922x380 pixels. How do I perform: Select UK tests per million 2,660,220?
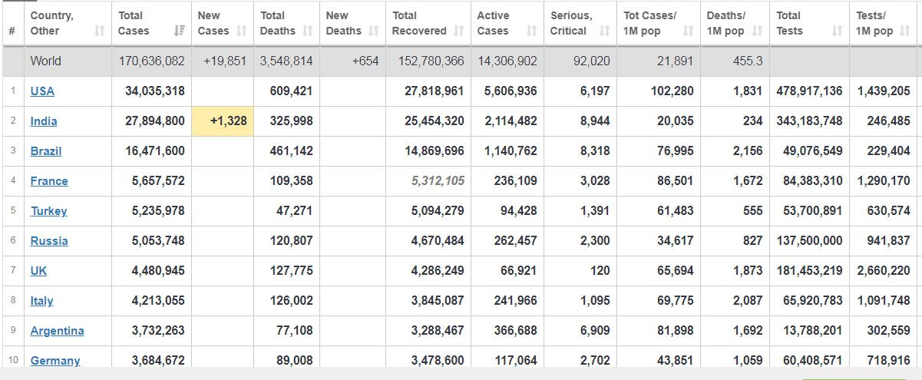pyautogui.click(x=884, y=270)
